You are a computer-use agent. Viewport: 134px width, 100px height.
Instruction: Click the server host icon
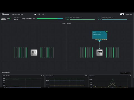3,19
